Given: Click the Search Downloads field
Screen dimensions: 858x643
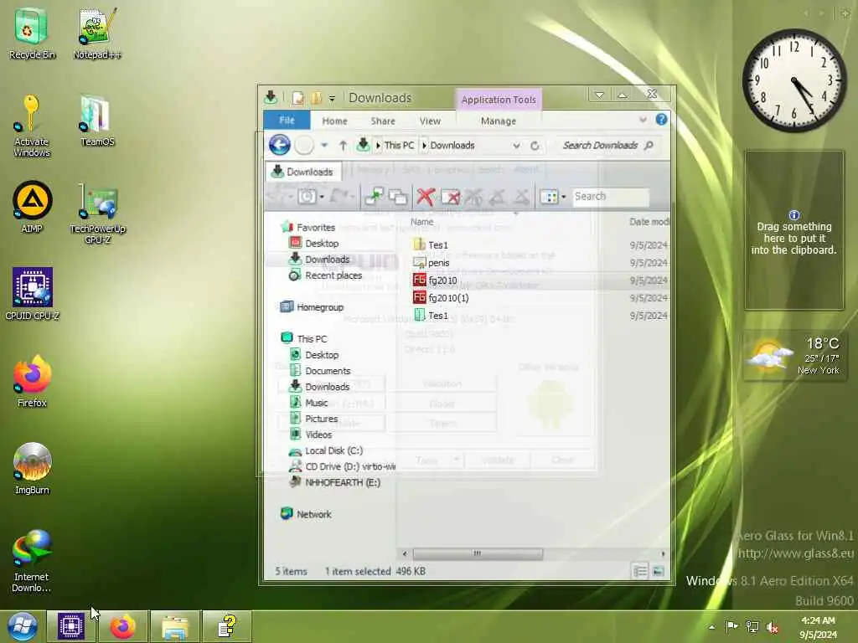Looking at the screenshot, I should pos(607,146).
